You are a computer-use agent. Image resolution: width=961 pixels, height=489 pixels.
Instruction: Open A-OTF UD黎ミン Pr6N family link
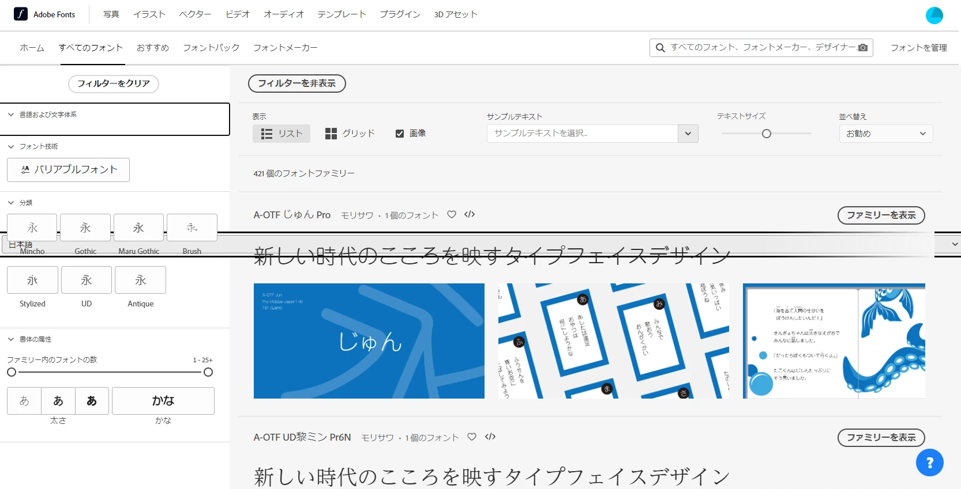tap(302, 437)
